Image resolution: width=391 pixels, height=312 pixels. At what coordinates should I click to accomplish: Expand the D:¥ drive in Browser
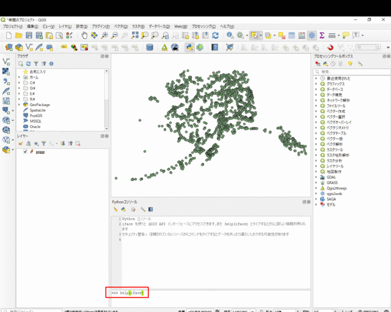(19, 88)
